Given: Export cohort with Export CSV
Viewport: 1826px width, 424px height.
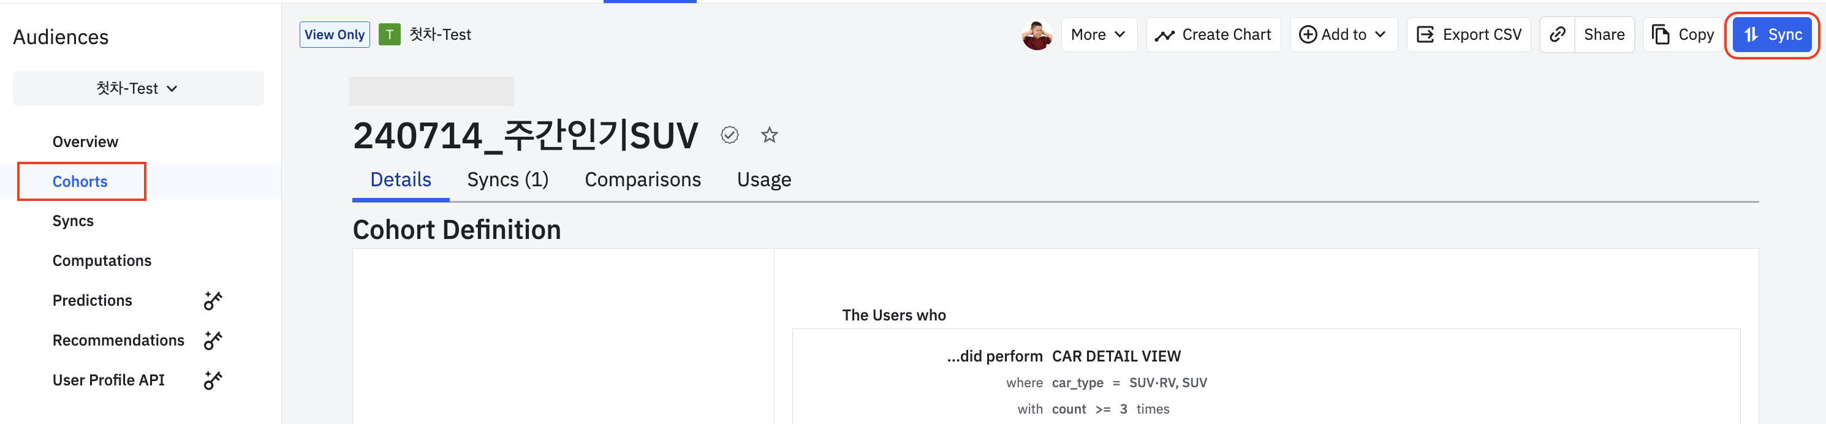Looking at the screenshot, I should point(1468,35).
